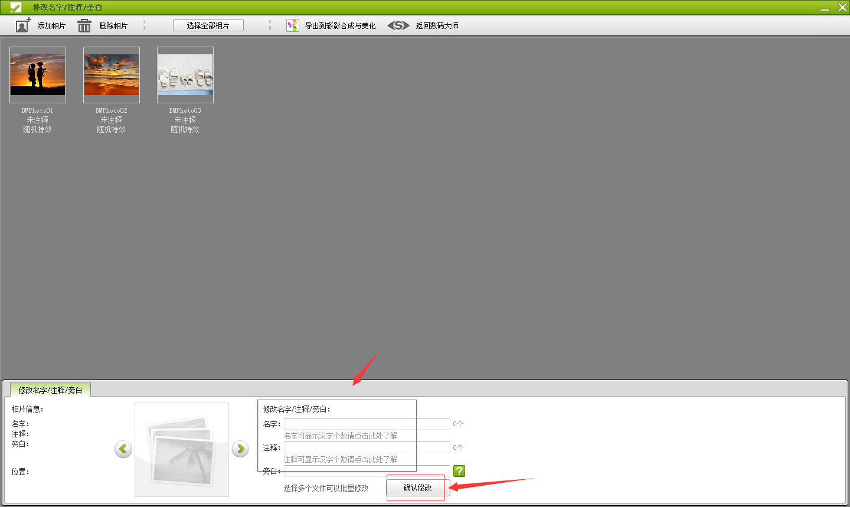Select the DMPhoto03 thumbnail
This screenshot has width=850, height=507.
point(185,75)
